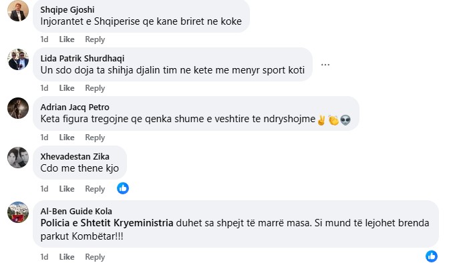This screenshot has width=449, height=263.
Task: Open three-dot options on Lida's comment
Action: click(x=325, y=65)
